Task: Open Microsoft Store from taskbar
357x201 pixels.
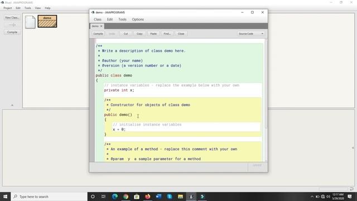Action: click(137, 197)
